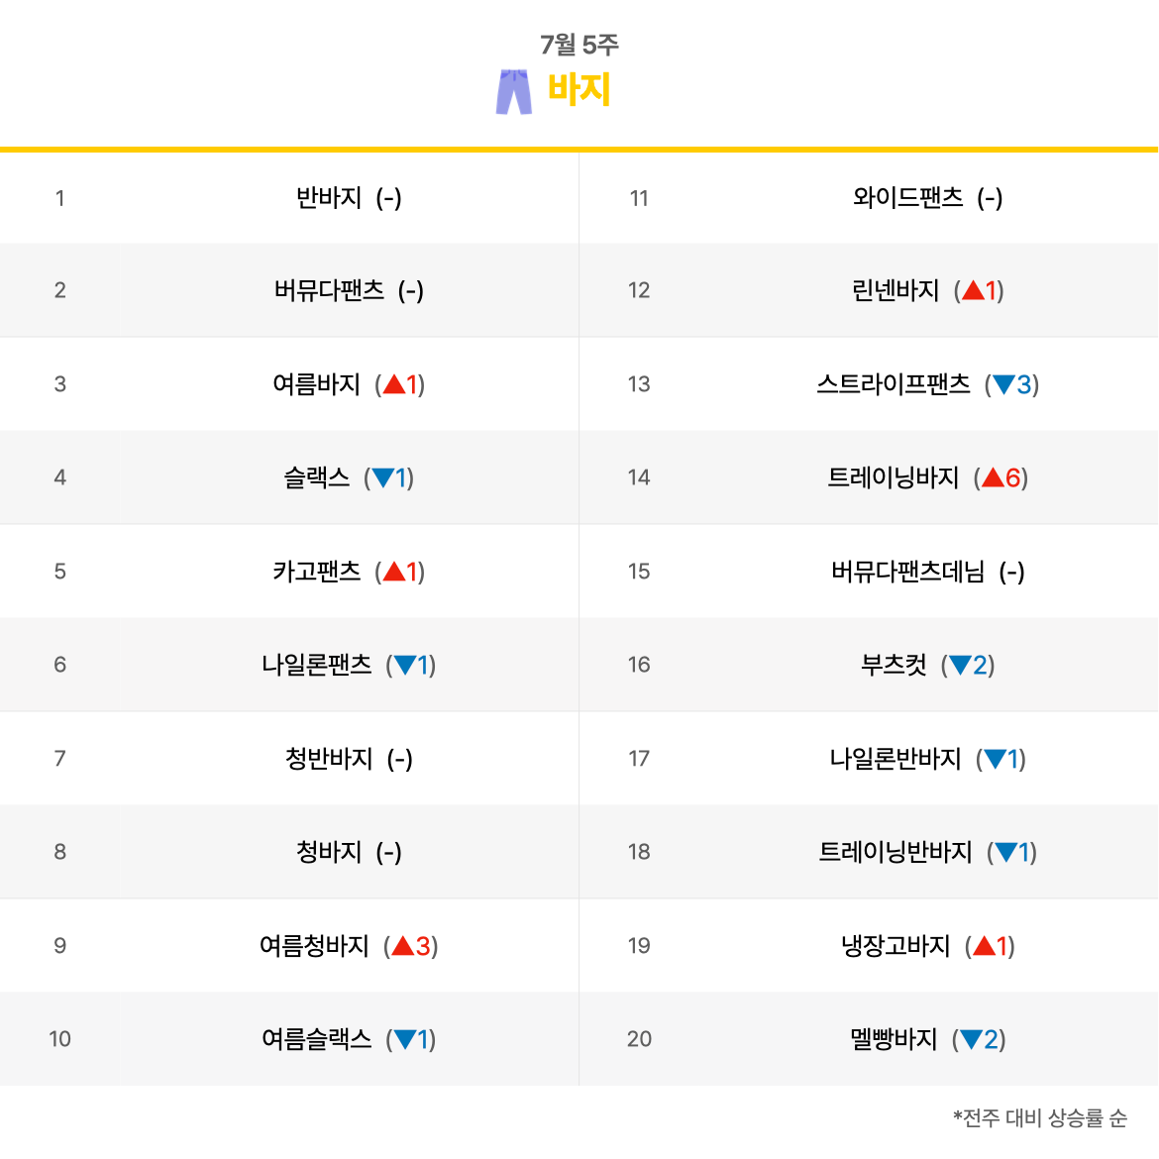This screenshot has height=1159, width=1159.
Task: Click the red up arrow beside 냉장고바지
Action: pos(985,945)
